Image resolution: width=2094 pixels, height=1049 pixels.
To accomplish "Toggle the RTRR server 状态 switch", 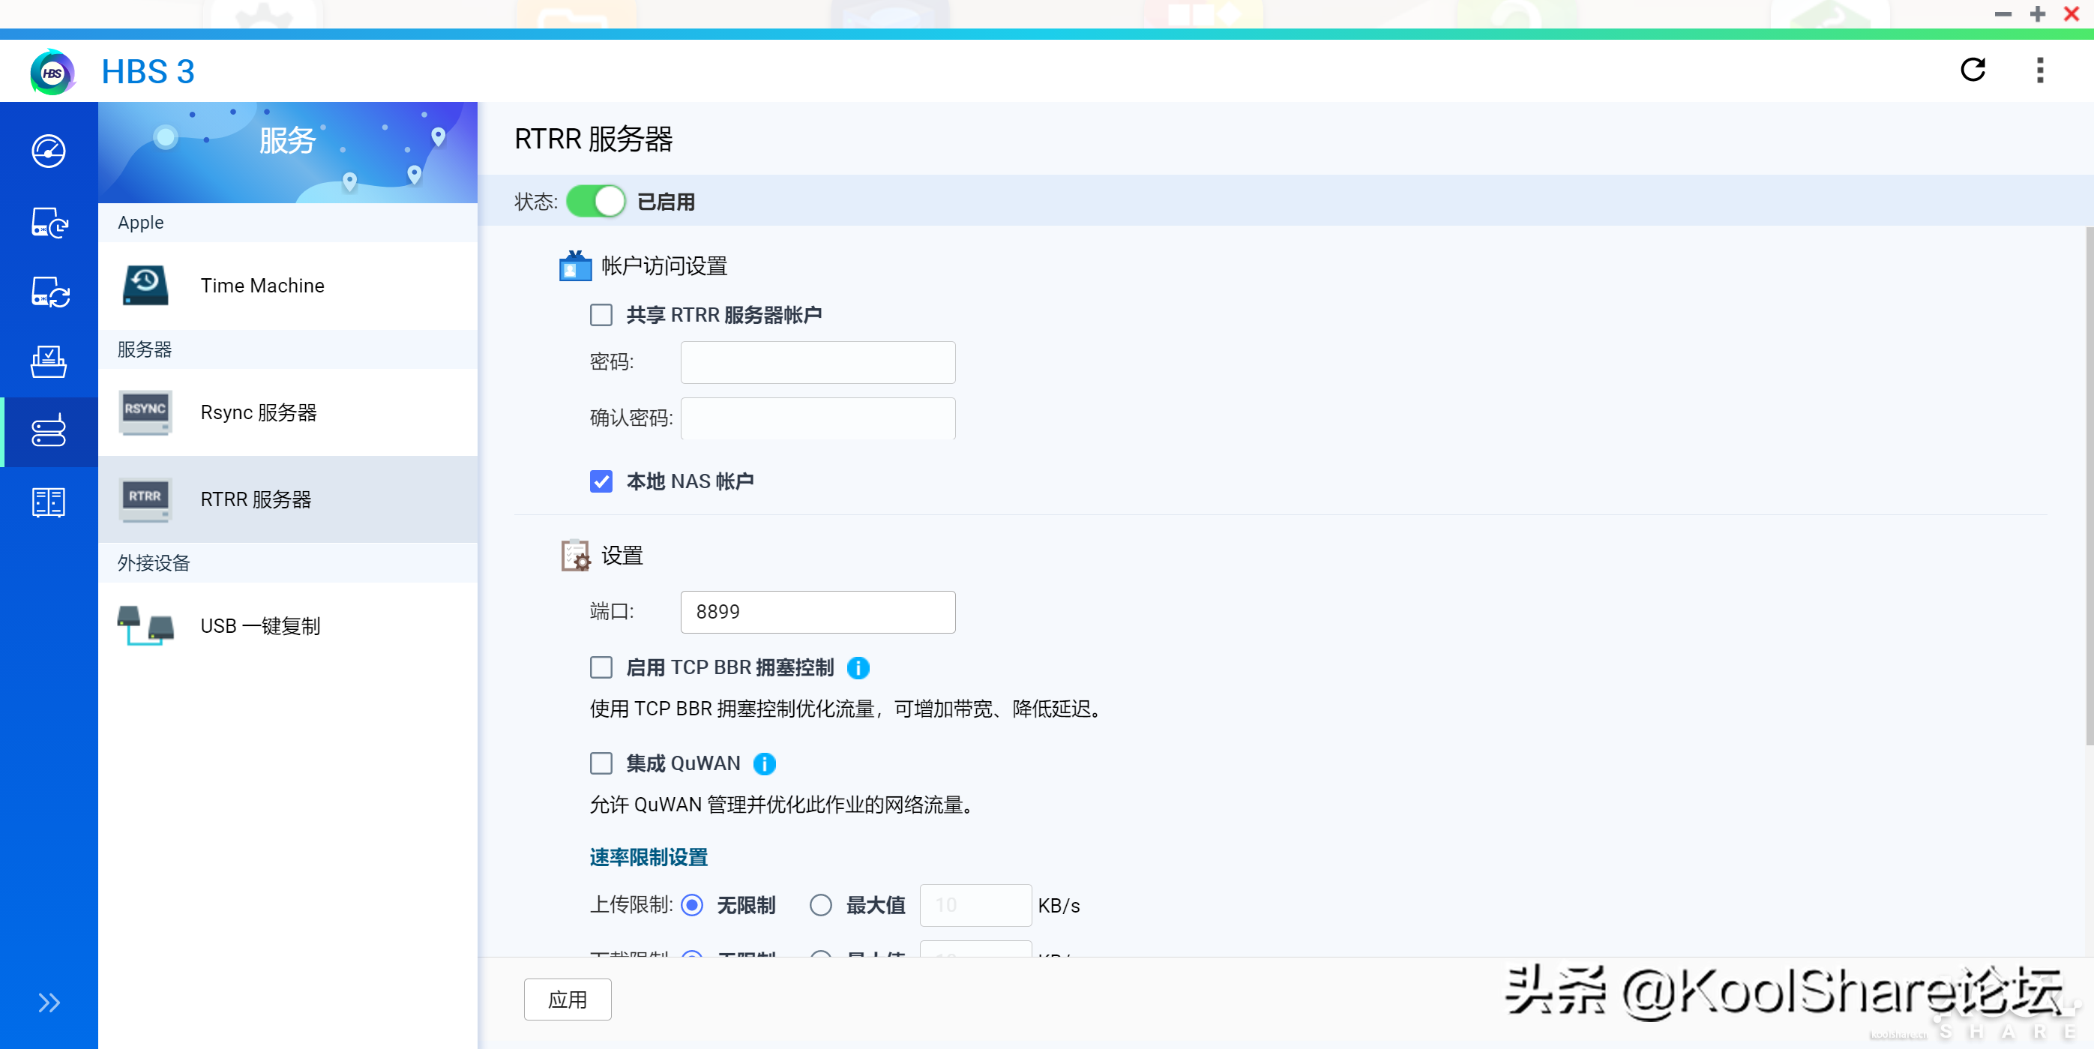I will tap(595, 202).
